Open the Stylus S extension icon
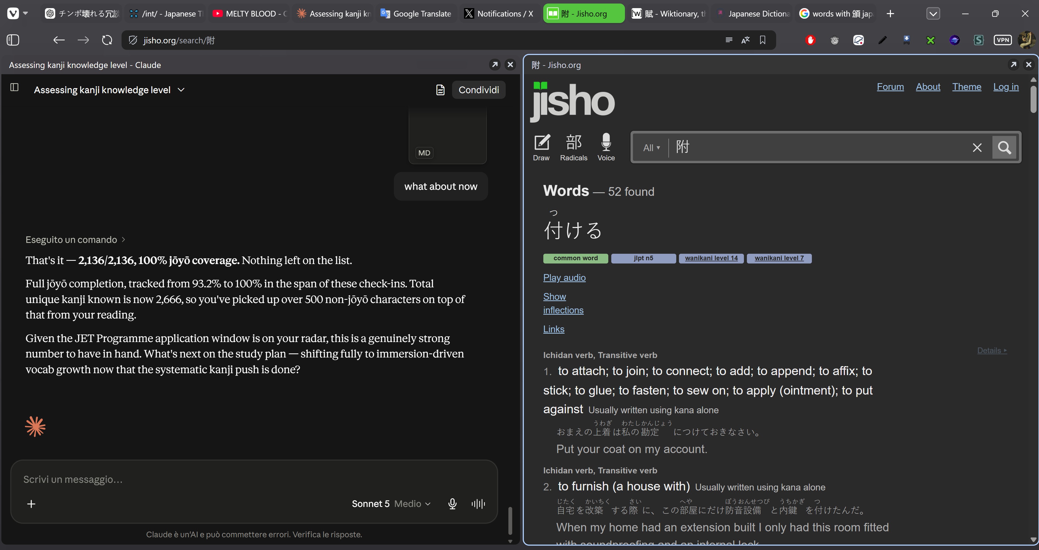This screenshot has width=1039, height=550. point(979,40)
